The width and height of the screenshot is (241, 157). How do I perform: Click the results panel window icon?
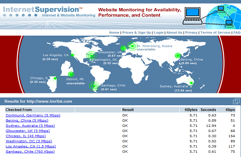point(236,101)
